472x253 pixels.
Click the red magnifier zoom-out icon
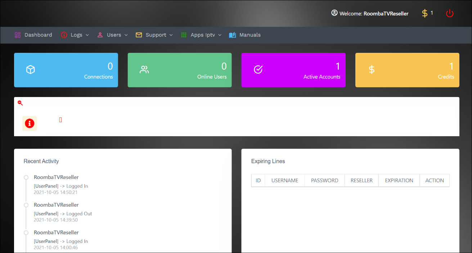pyautogui.click(x=20, y=103)
